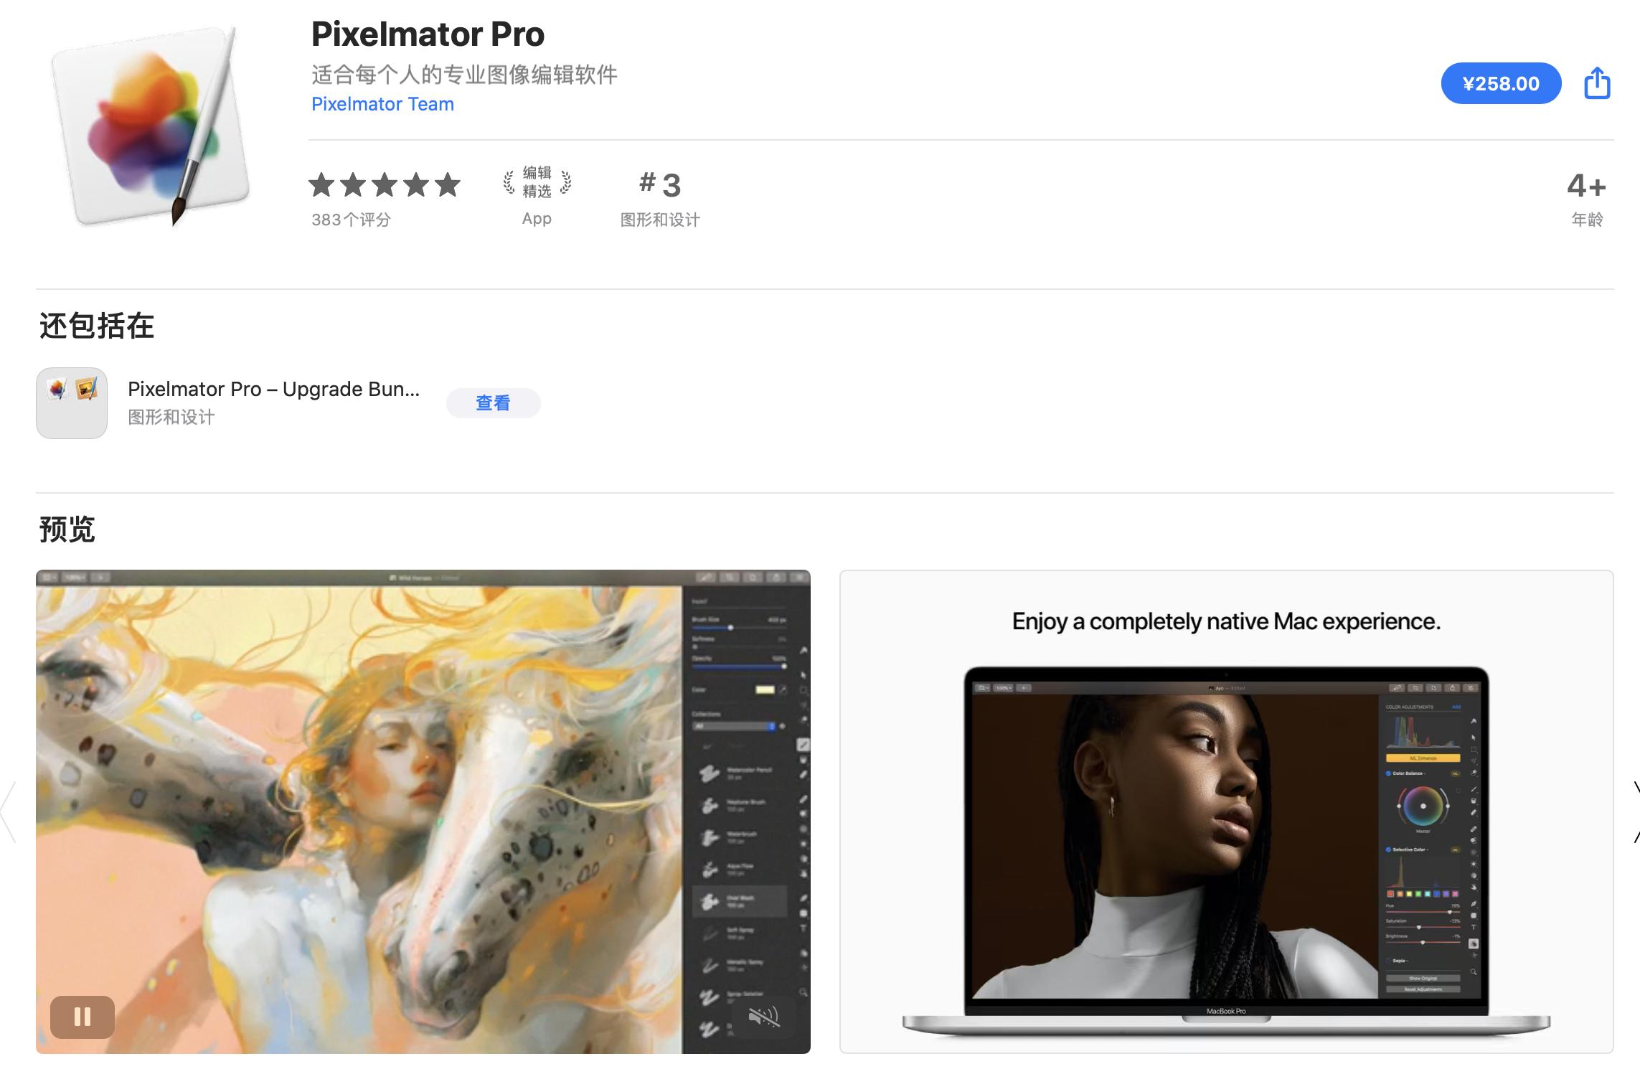Viewport: 1640px width, 1092px height.
Task: Pause the preview video
Action: [83, 1017]
